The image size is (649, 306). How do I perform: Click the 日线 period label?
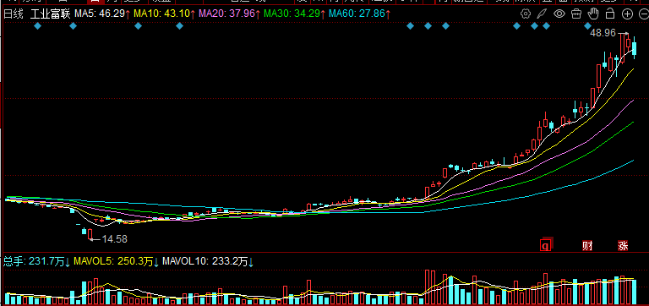(x=14, y=14)
